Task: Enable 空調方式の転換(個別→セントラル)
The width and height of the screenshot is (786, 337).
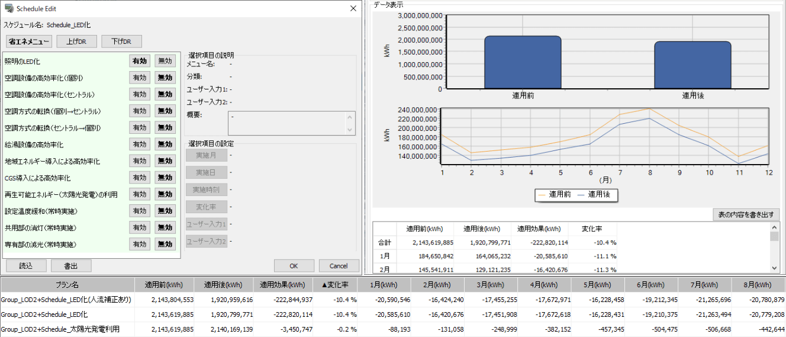Action: pos(140,111)
